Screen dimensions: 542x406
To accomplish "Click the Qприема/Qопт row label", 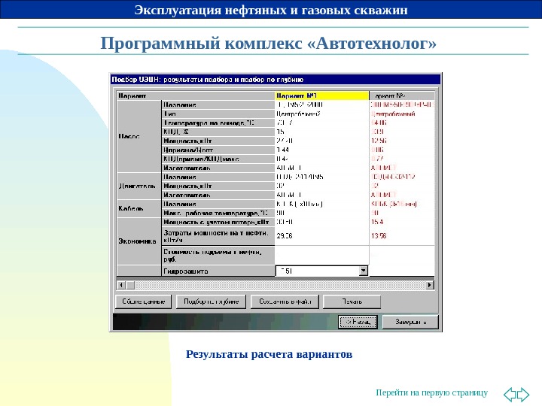I will [218, 150].
